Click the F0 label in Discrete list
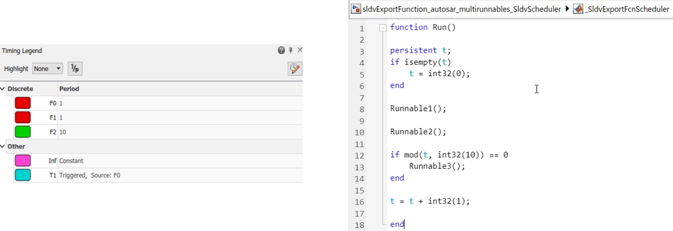Screen dimensions: 673x231 pos(53,103)
